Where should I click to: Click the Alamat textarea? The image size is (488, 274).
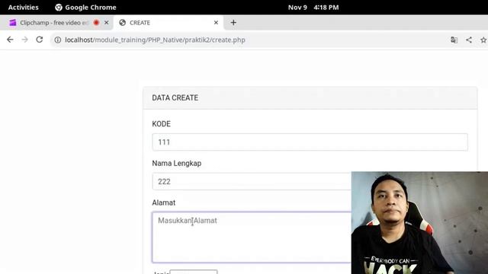[252, 237]
